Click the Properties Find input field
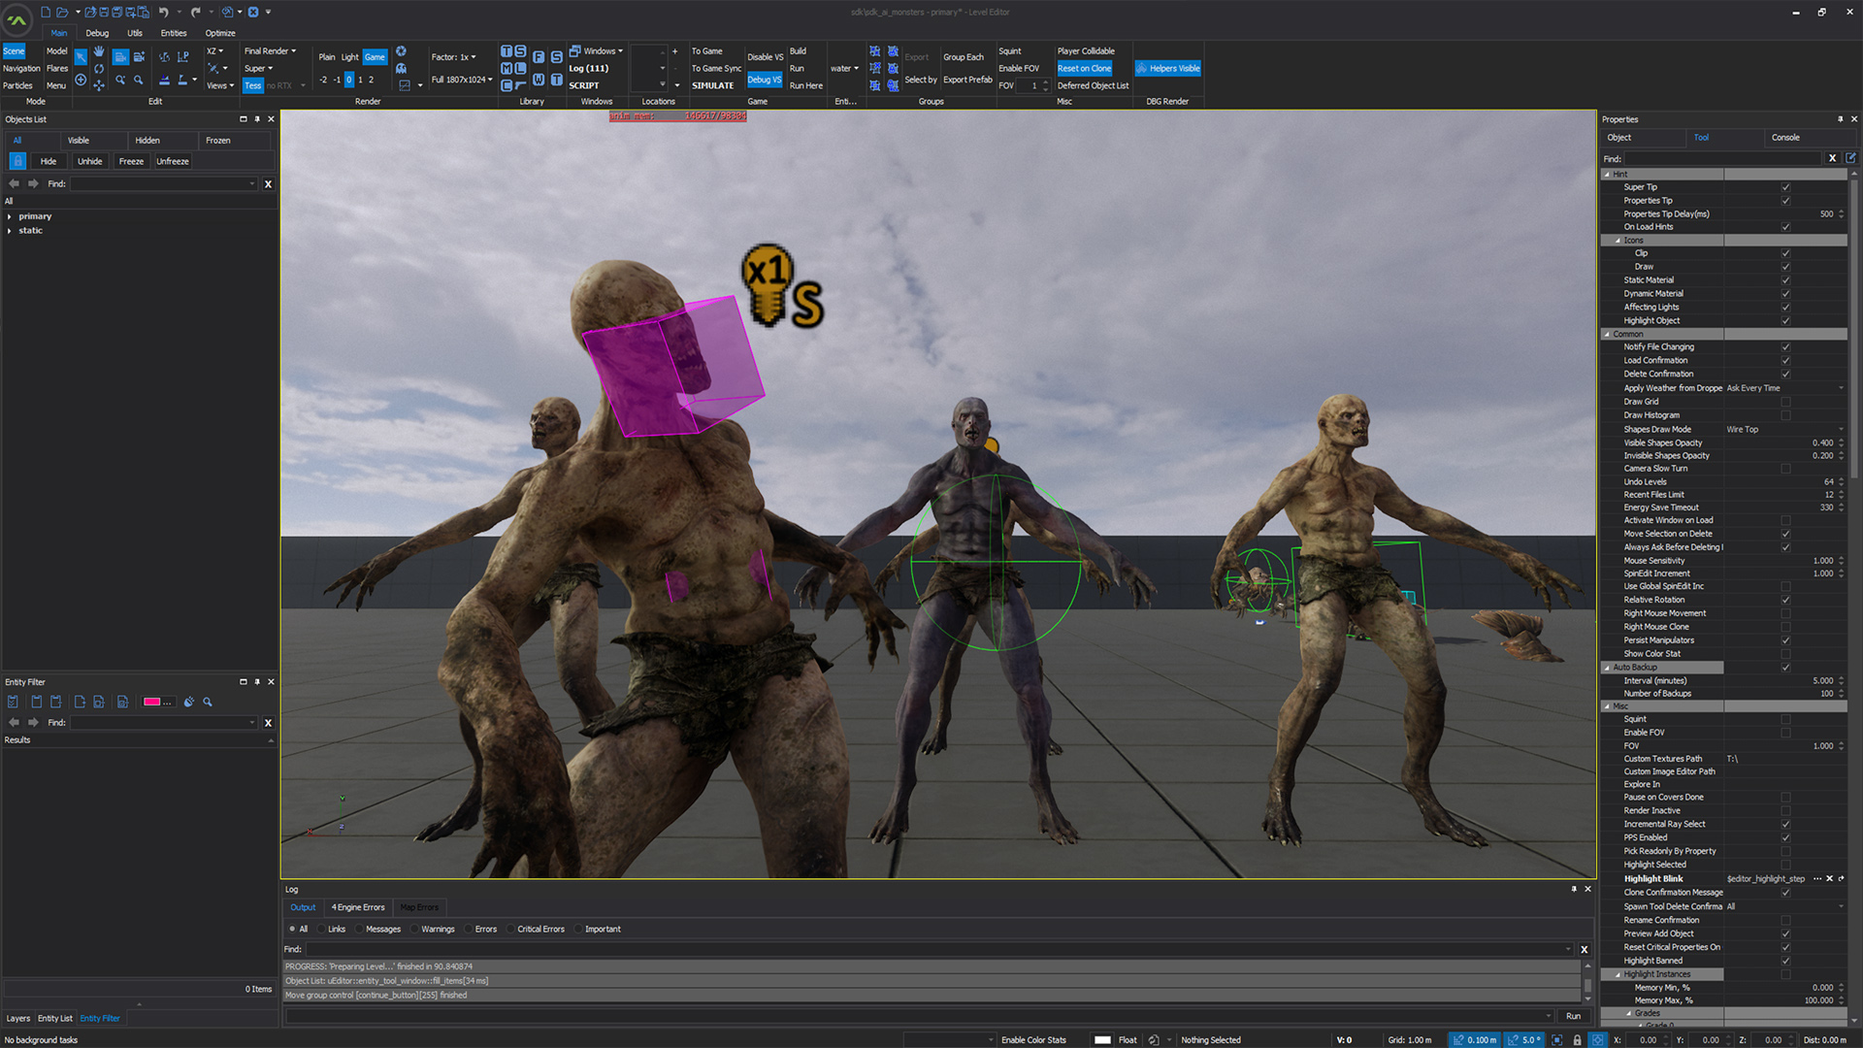1863x1048 pixels. (x=1723, y=158)
